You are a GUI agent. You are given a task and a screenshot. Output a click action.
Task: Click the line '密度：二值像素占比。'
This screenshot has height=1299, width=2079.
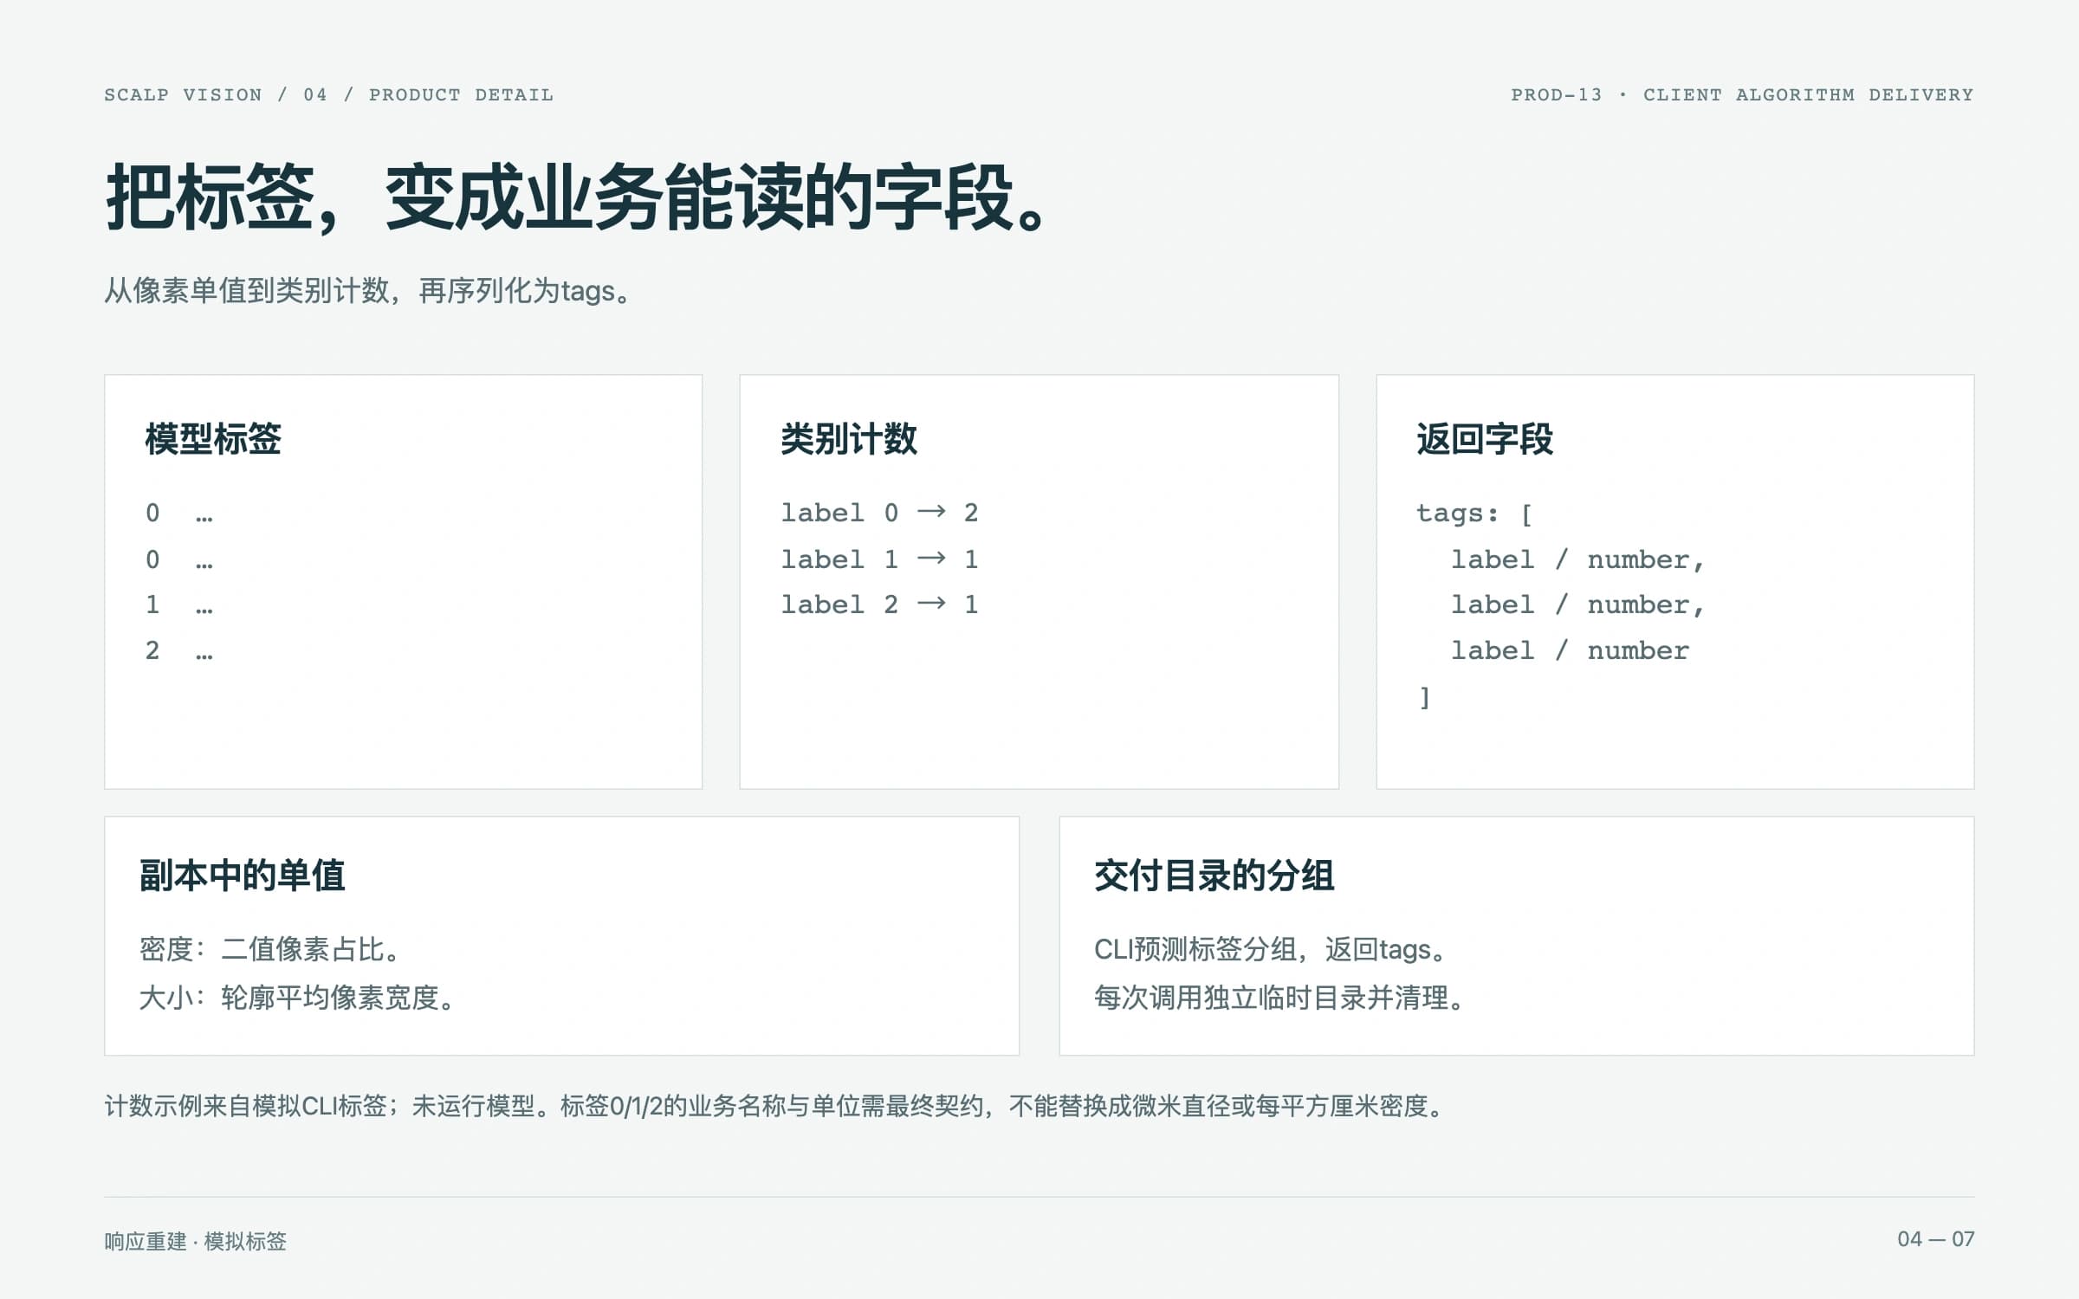pyautogui.click(x=272, y=949)
